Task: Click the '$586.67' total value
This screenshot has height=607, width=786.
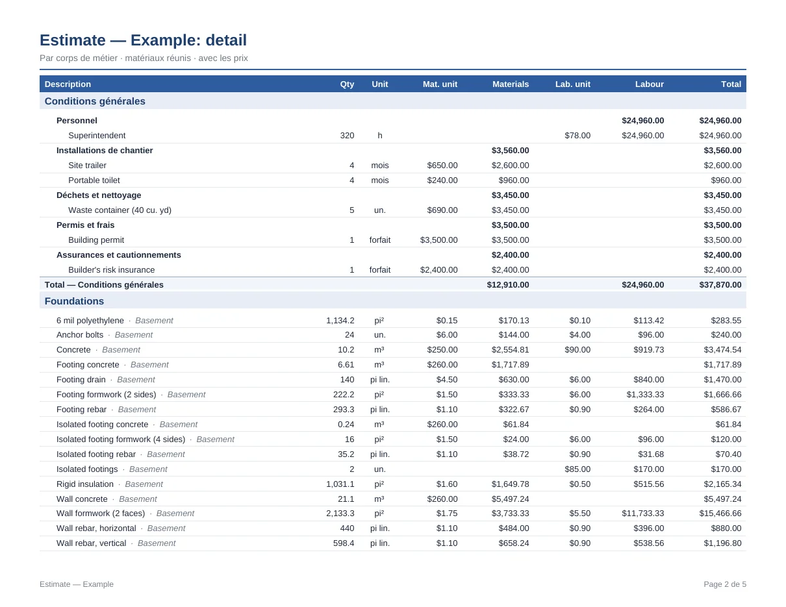Action: click(726, 410)
